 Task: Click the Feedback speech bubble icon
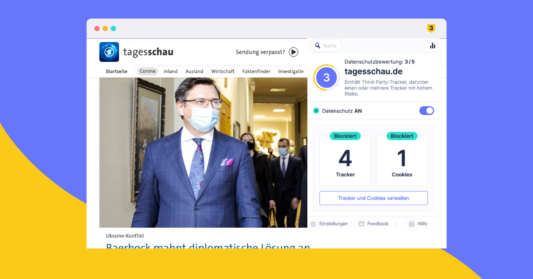(x=362, y=224)
